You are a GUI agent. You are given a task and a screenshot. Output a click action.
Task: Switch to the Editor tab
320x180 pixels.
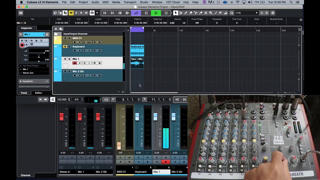point(38,93)
